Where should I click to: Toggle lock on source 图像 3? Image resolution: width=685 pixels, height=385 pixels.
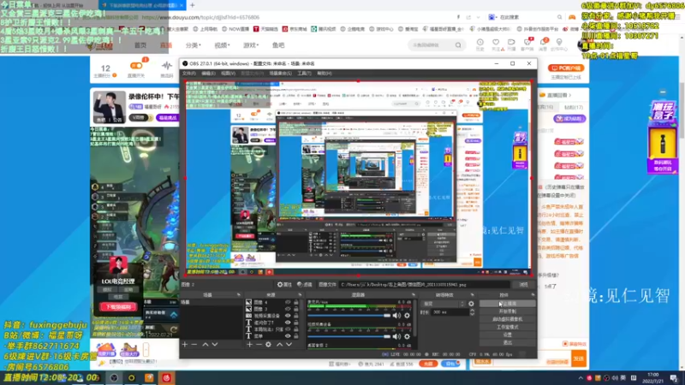(296, 309)
